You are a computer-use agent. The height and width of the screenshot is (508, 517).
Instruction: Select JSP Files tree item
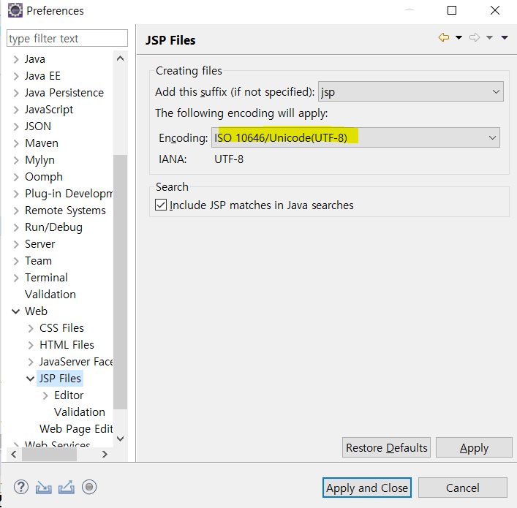[60, 379]
